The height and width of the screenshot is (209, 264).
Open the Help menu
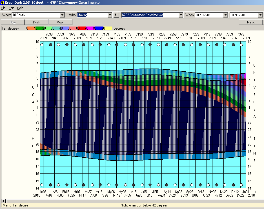pos(20,8)
